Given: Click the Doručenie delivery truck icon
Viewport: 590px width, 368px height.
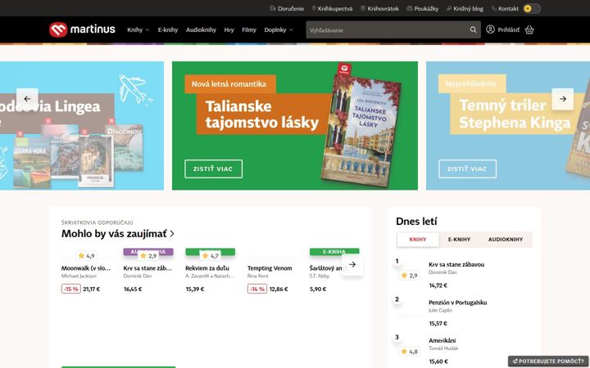Looking at the screenshot, I should tap(273, 8).
